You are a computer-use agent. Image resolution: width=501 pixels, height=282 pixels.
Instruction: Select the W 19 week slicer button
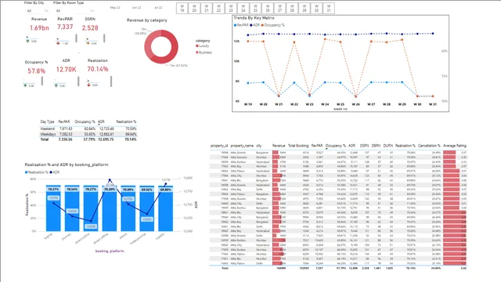coord(182,9)
